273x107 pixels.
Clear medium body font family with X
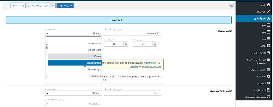click(47, 93)
